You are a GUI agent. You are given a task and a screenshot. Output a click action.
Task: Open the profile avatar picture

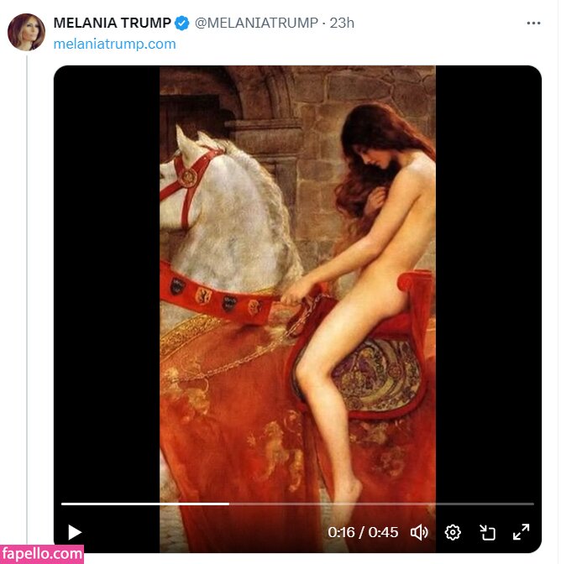pyautogui.click(x=26, y=33)
